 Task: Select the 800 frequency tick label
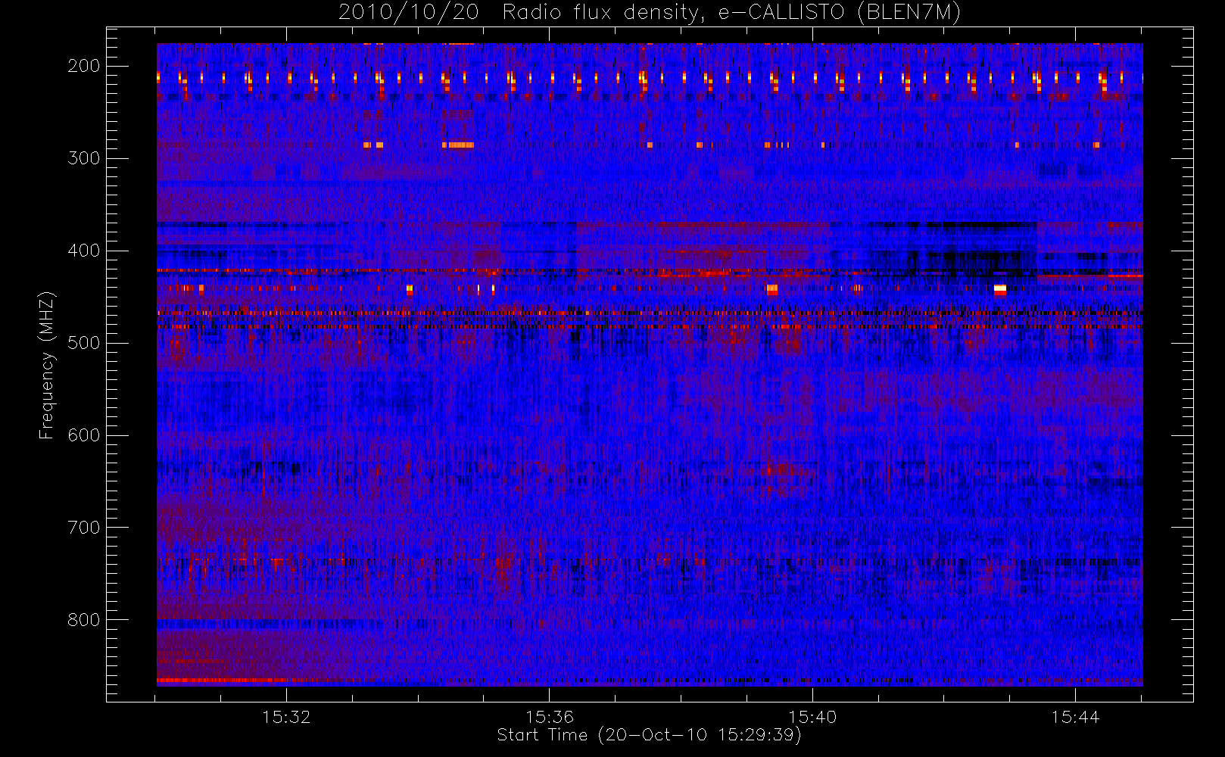click(x=84, y=620)
